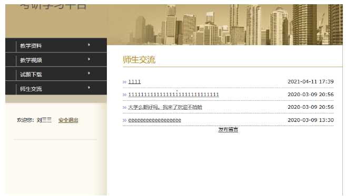355x196 pixels.
Task: Click the bullet icon beside the 1111 post
Action: pos(124,82)
